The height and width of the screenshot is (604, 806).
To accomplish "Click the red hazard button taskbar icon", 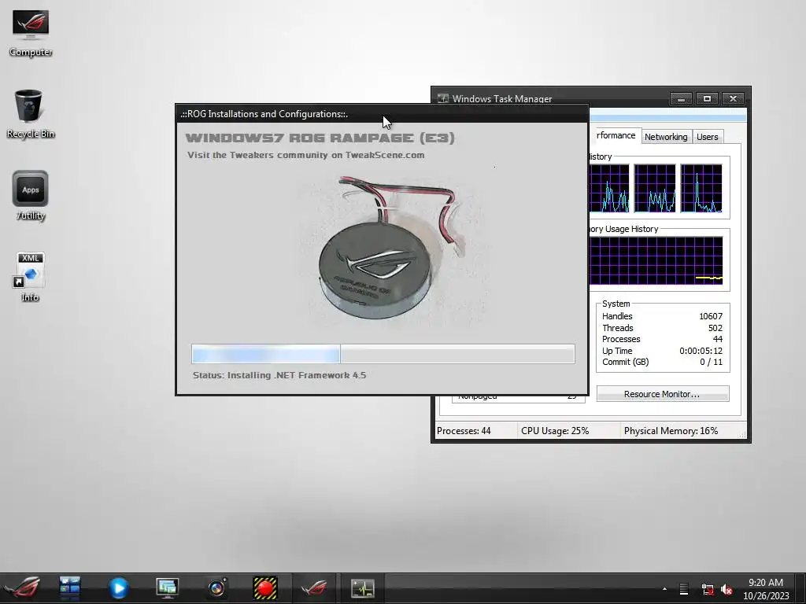I will coord(265,588).
